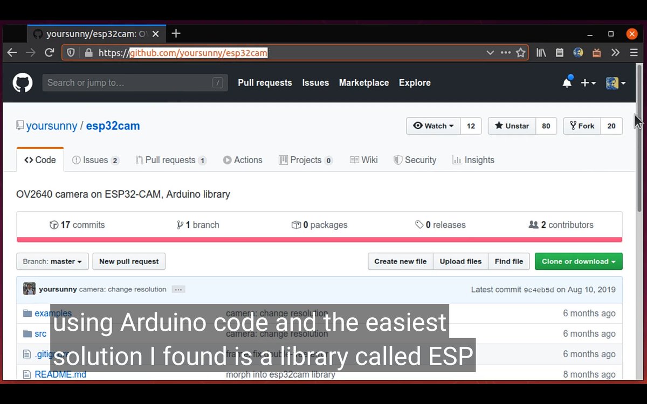Open the yoursunny commit author avatar

tap(29, 289)
